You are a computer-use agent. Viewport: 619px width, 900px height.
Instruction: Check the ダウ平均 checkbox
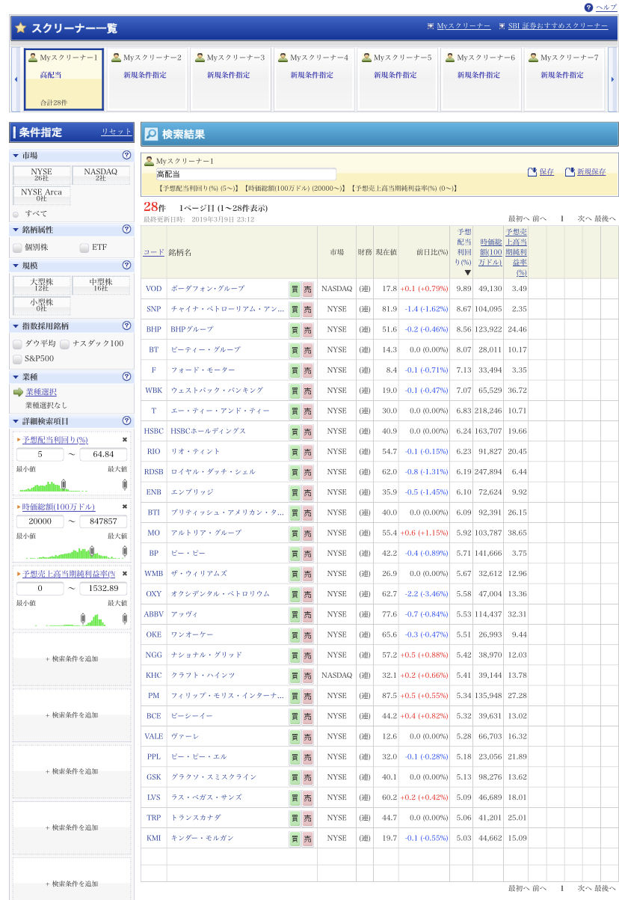click(17, 344)
